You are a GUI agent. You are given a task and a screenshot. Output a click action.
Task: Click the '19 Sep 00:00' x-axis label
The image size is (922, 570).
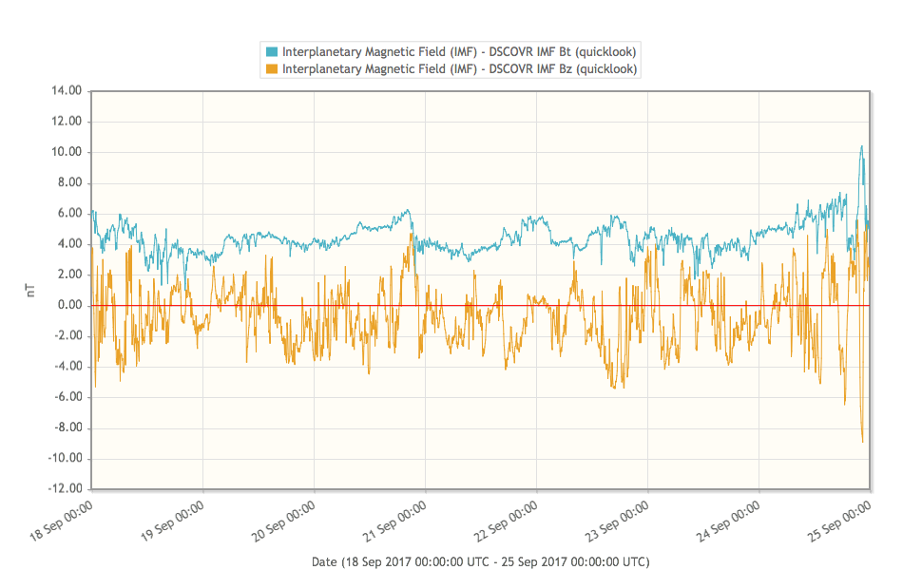(173, 521)
